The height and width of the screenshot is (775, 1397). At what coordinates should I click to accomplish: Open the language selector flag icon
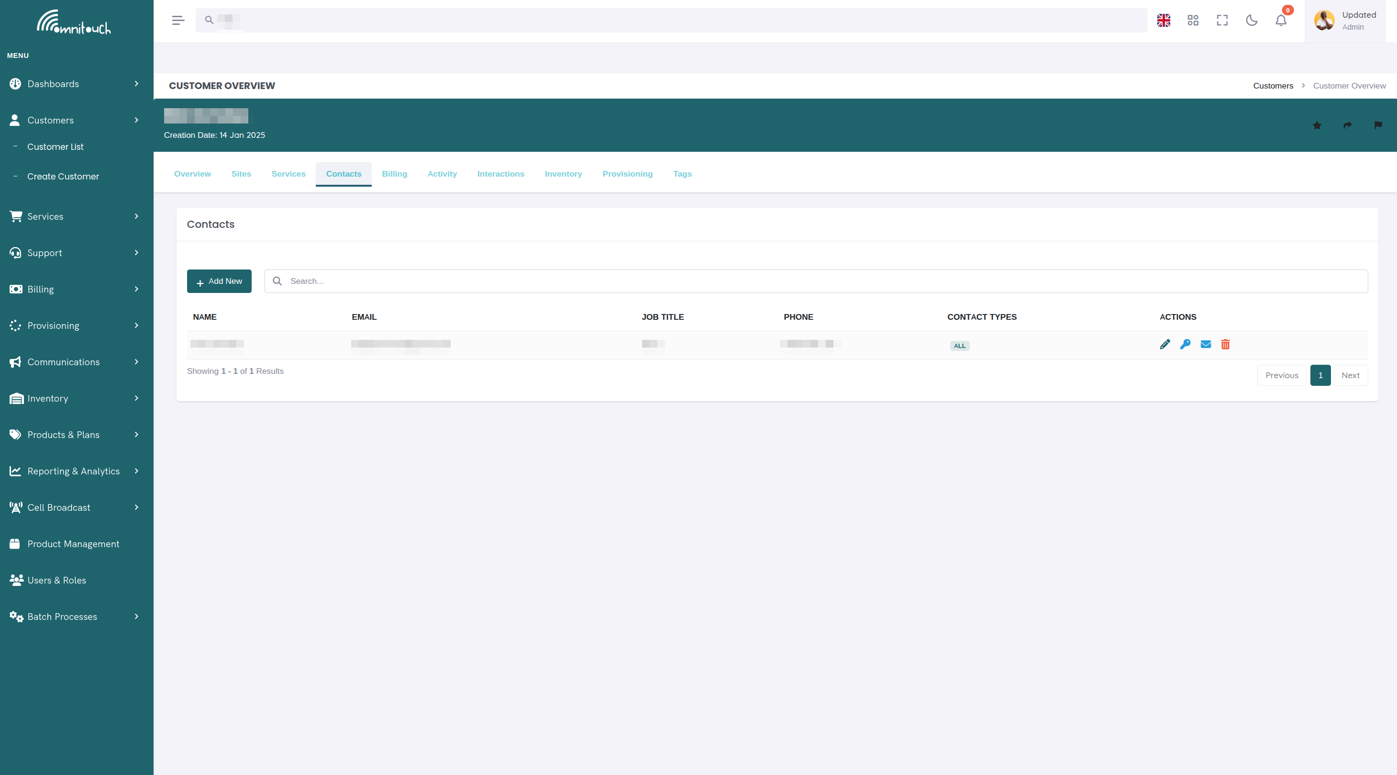1163,20
